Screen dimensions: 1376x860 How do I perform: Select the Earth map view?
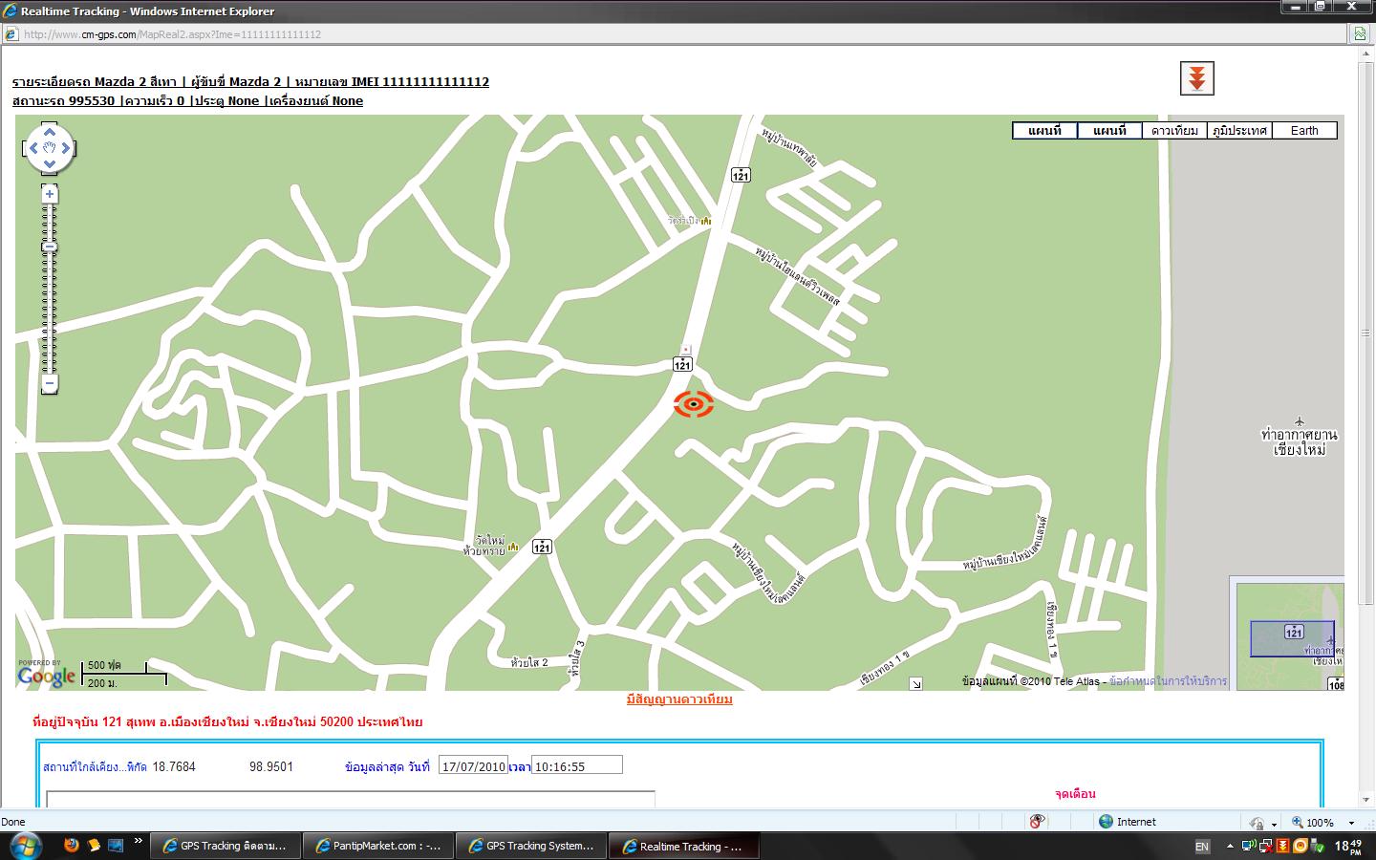[x=1304, y=131]
